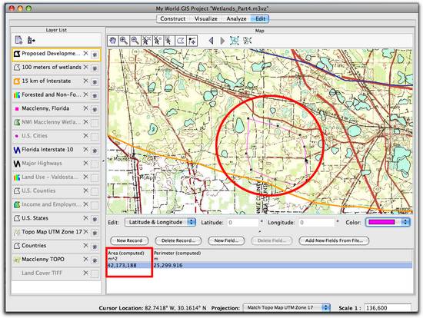Click the Latitude input field

pyautogui.click(x=243, y=223)
